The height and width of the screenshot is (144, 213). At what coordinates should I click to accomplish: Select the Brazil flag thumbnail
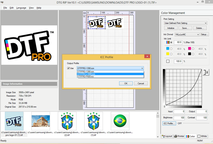[120, 121]
